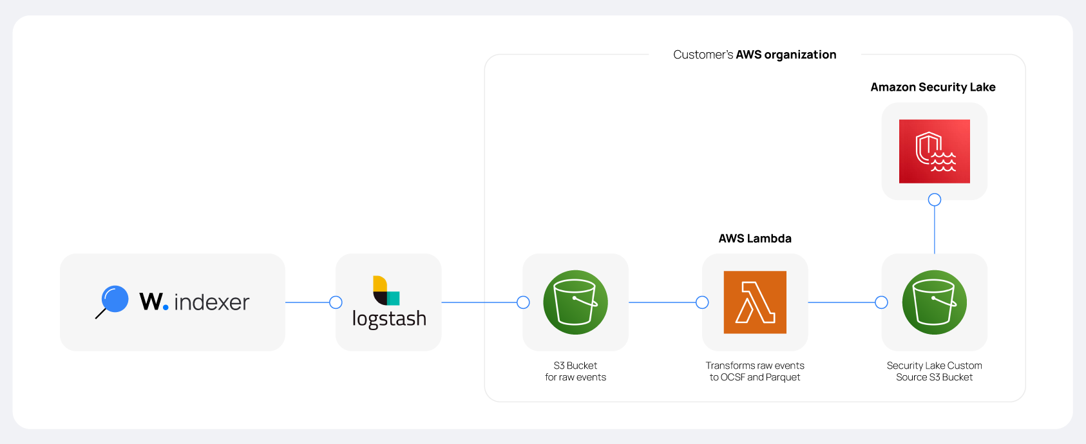The height and width of the screenshot is (444, 1086).
Task: Select connector circle on the Lambda card
Action: click(x=702, y=302)
